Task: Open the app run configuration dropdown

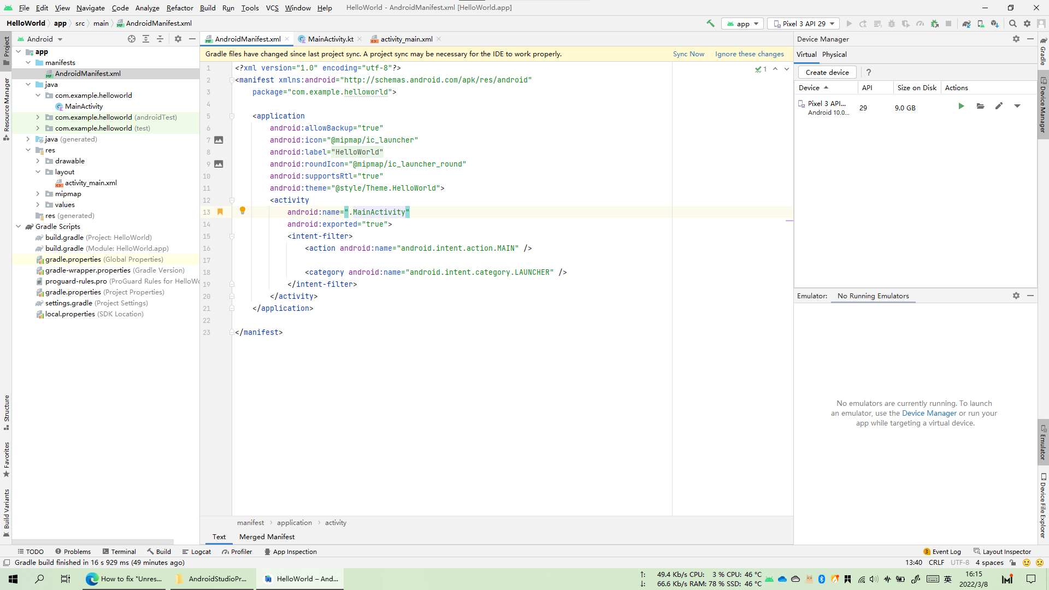Action: click(742, 23)
